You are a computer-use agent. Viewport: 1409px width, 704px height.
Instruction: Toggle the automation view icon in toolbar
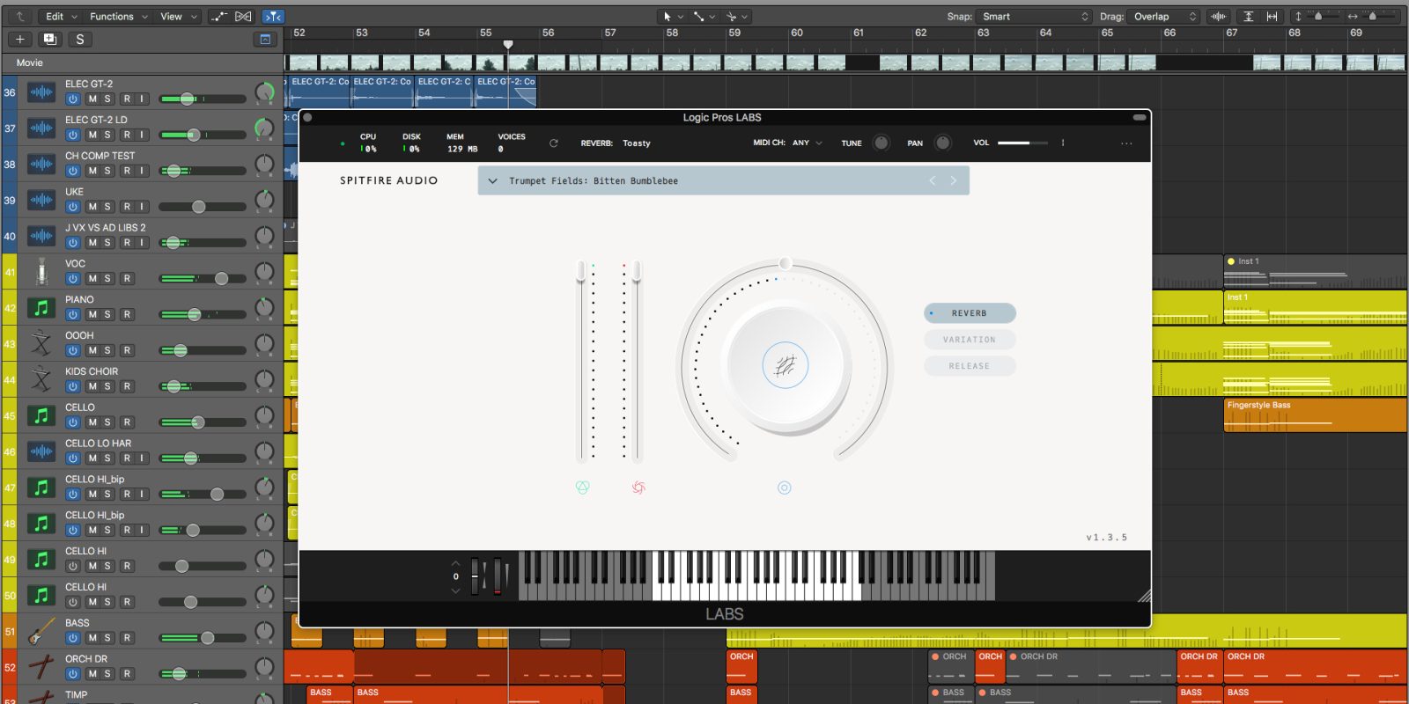[219, 17]
